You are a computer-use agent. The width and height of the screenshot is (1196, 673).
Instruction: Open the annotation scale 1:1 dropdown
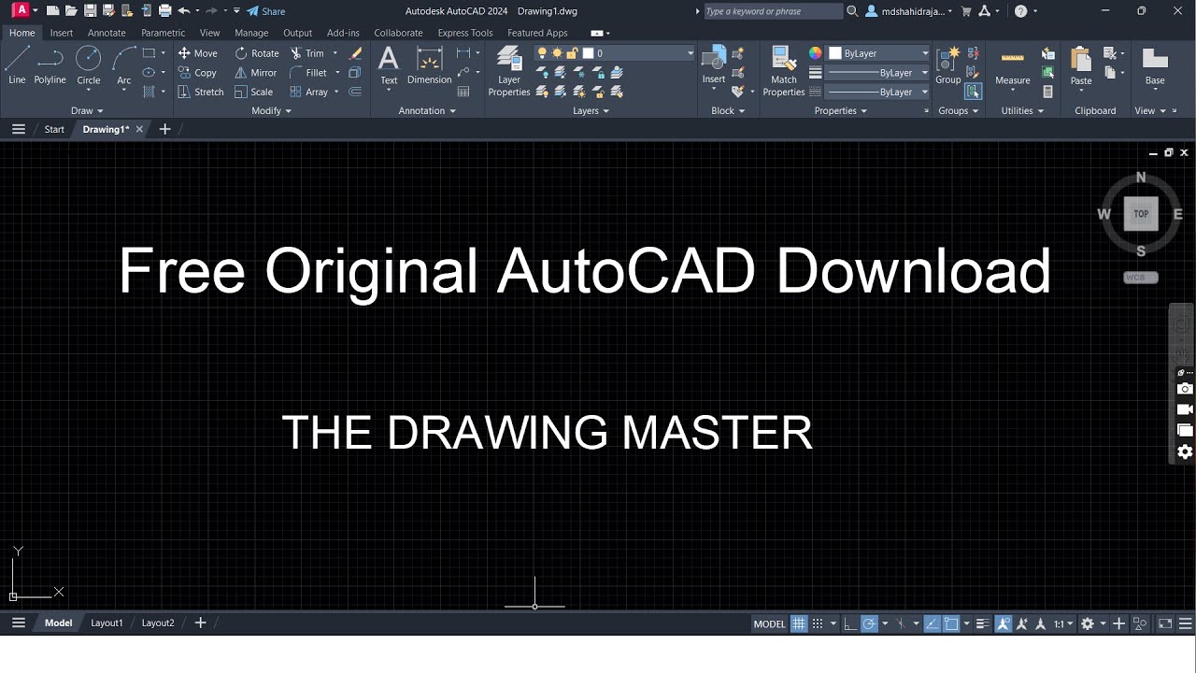click(x=1063, y=623)
